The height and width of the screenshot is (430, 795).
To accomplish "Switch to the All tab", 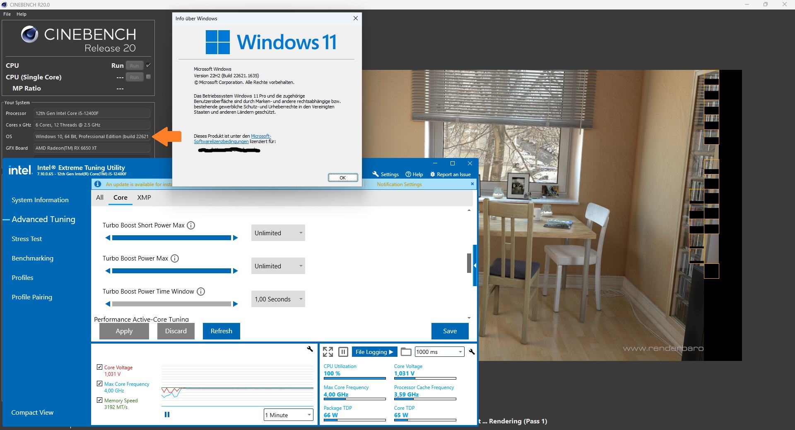I will tap(100, 197).
